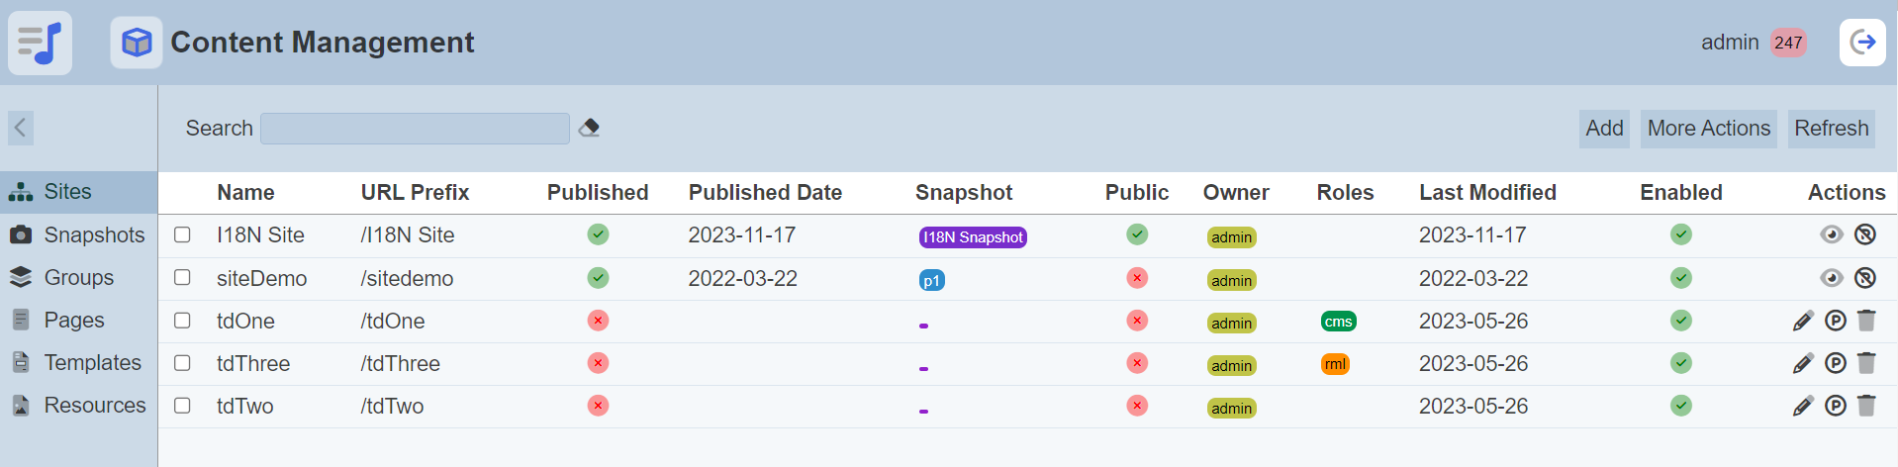Click the publish icon for tdThree

click(x=1835, y=363)
